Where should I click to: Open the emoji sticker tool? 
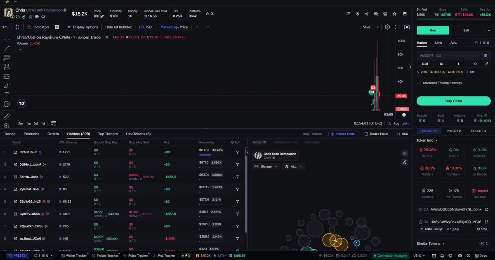pyautogui.click(x=7, y=104)
